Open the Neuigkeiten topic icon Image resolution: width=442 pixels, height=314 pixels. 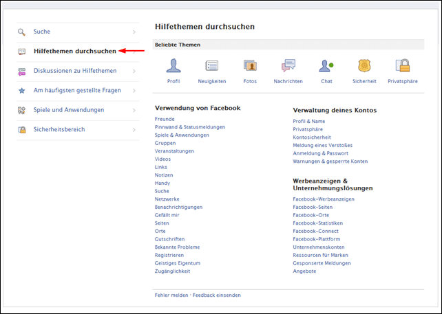tap(211, 65)
